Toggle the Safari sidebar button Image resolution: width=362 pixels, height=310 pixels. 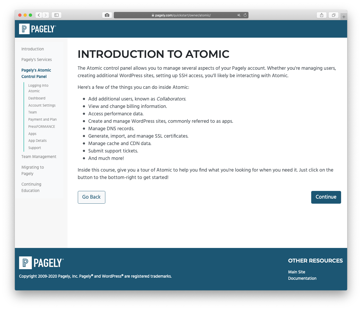click(x=56, y=15)
